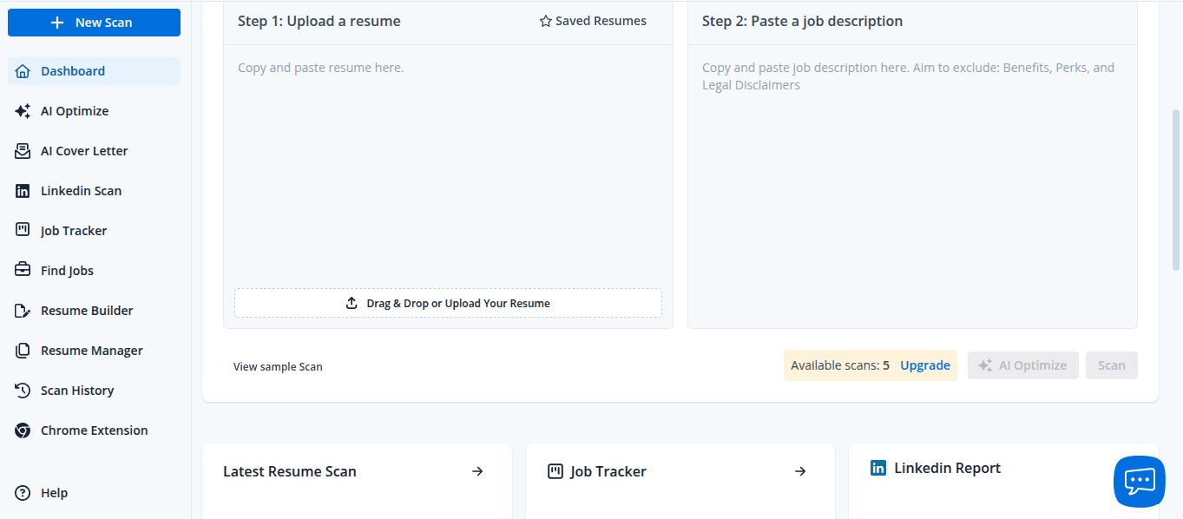
Task: Click the Upgrade link
Action: [925, 365]
